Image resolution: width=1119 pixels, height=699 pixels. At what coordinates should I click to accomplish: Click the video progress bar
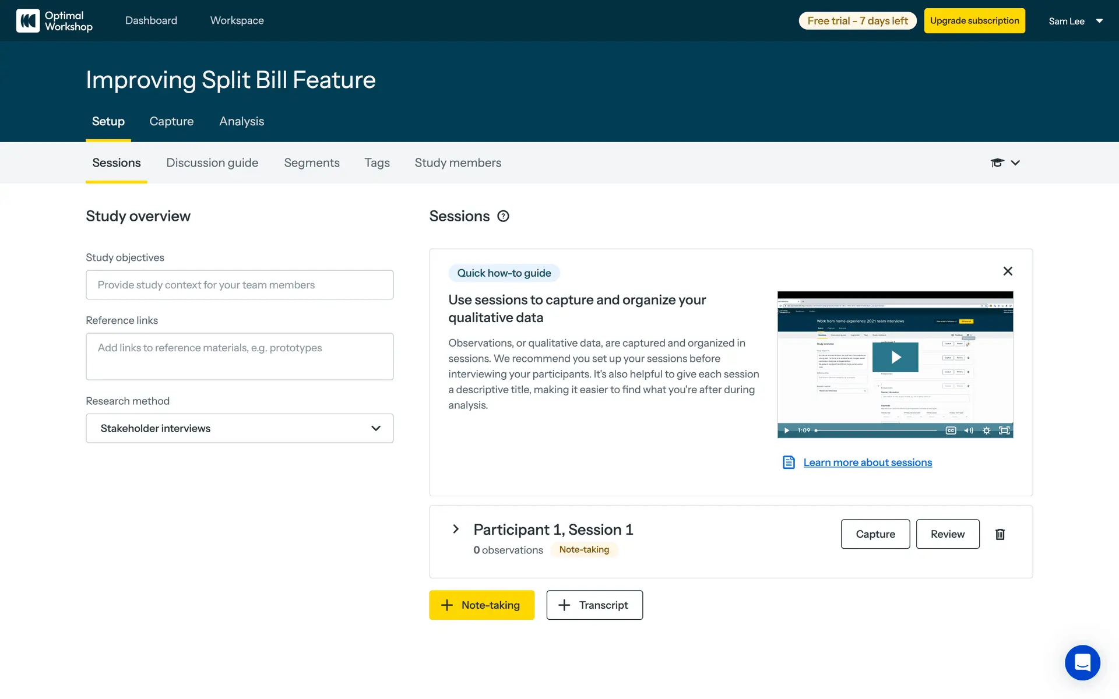click(877, 430)
